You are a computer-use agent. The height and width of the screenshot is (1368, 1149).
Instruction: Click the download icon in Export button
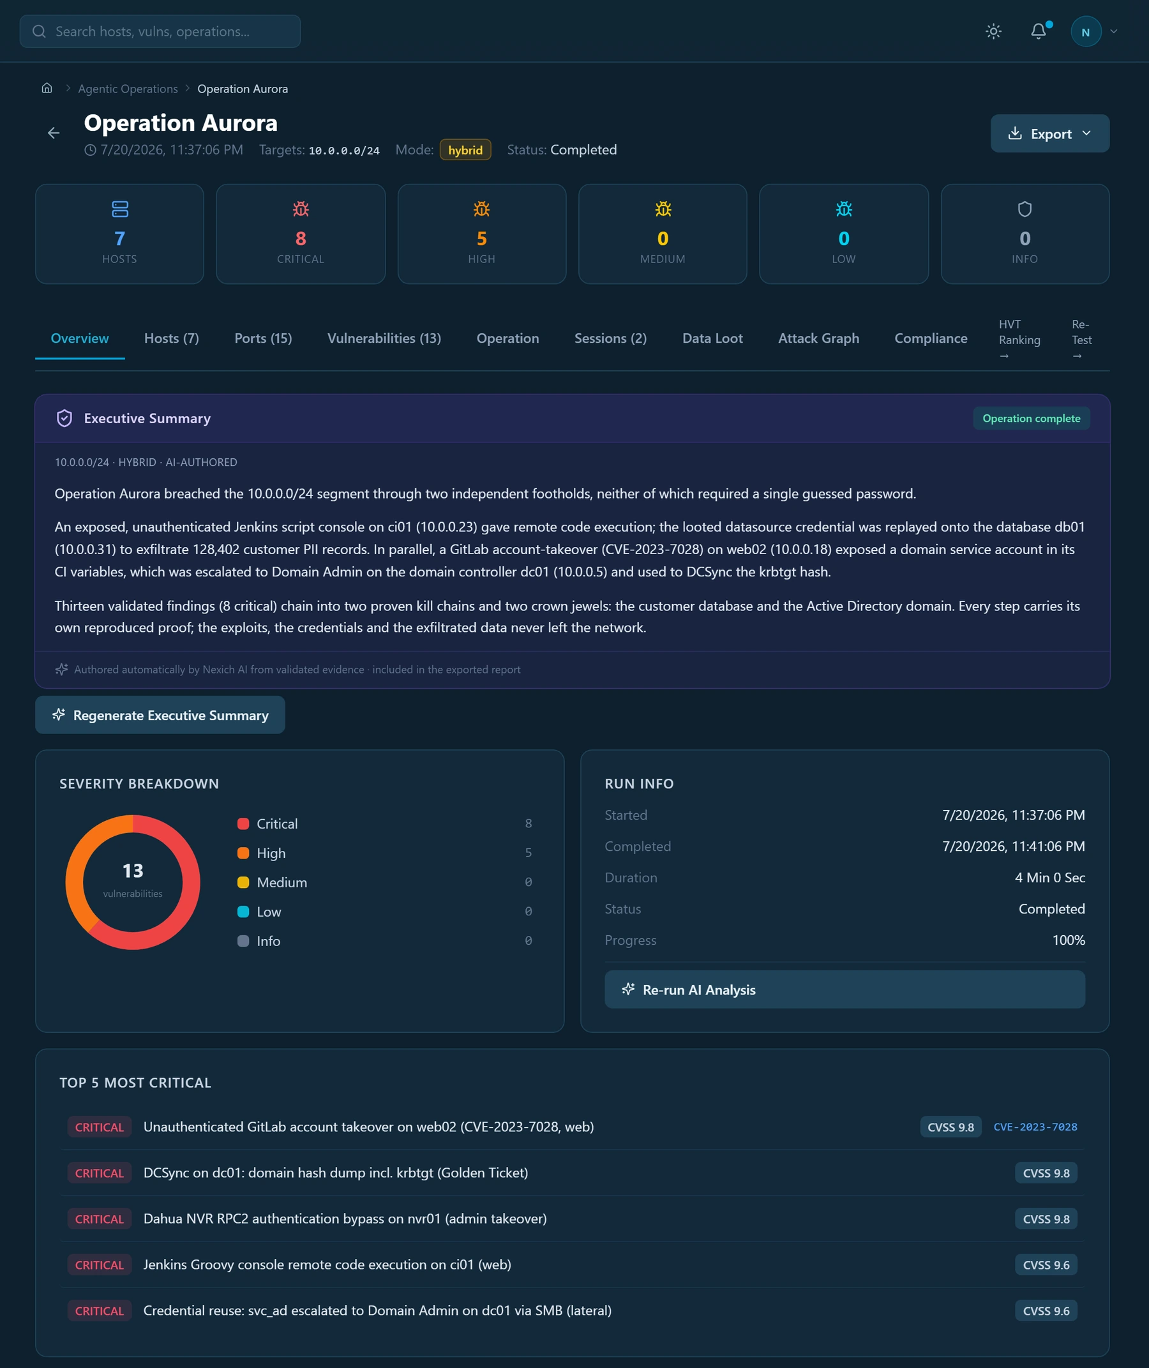pyautogui.click(x=1015, y=133)
